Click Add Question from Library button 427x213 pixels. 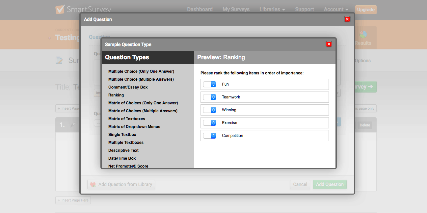(121, 185)
